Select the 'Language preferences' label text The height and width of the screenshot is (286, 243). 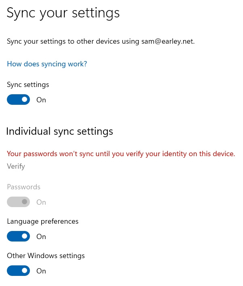point(43,221)
